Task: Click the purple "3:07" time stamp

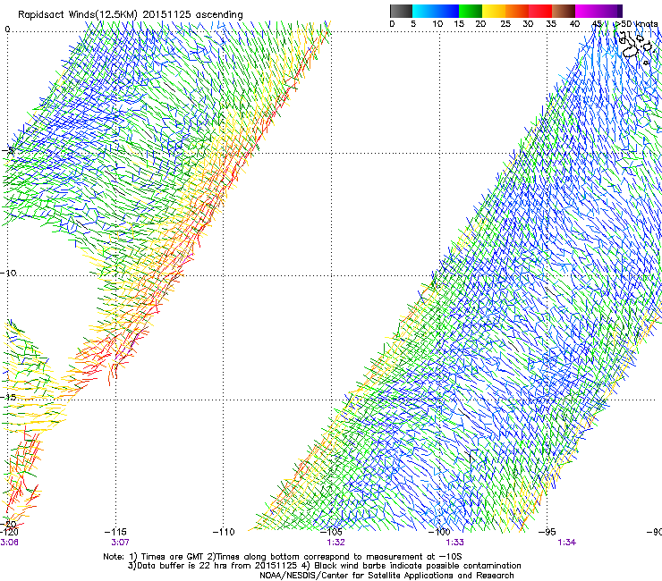Action: (120, 543)
